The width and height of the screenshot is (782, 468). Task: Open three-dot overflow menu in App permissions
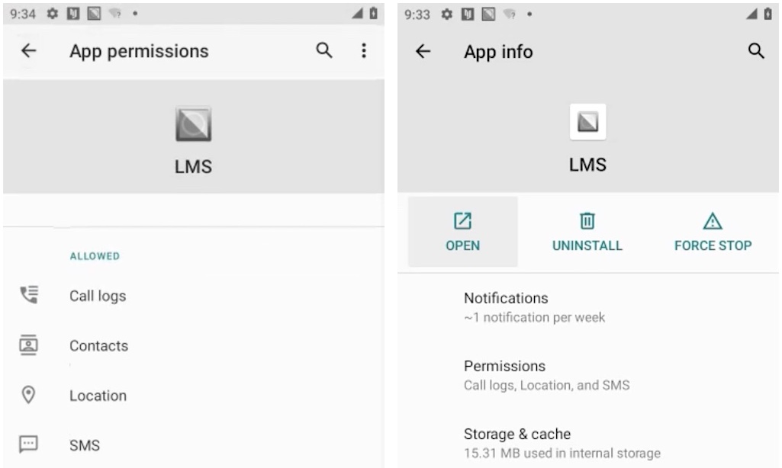[364, 51]
